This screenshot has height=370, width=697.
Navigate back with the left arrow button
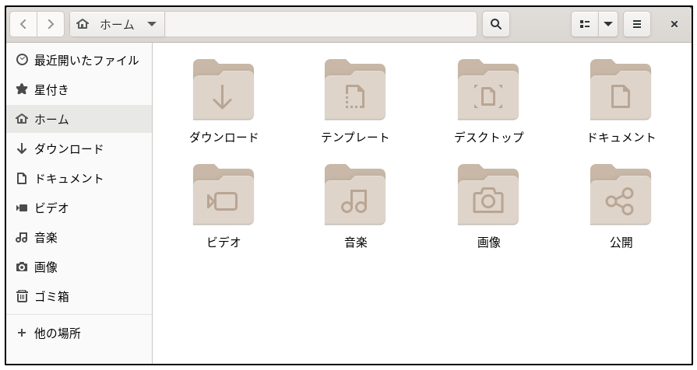coord(23,24)
